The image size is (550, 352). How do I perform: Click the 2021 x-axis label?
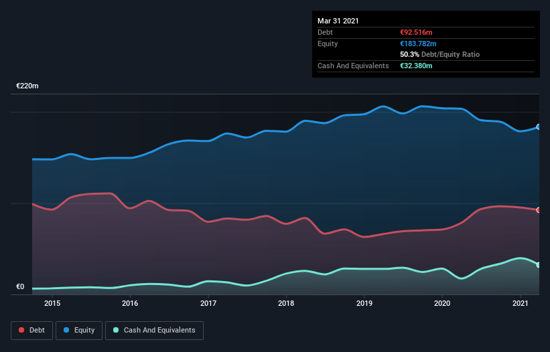[x=520, y=303]
